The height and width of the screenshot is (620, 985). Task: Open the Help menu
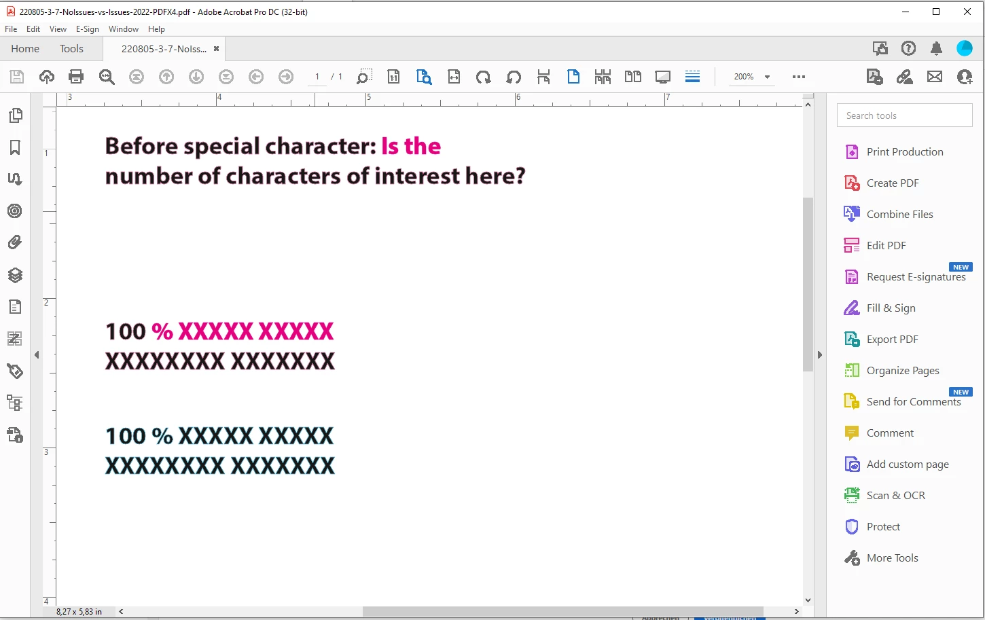click(156, 29)
